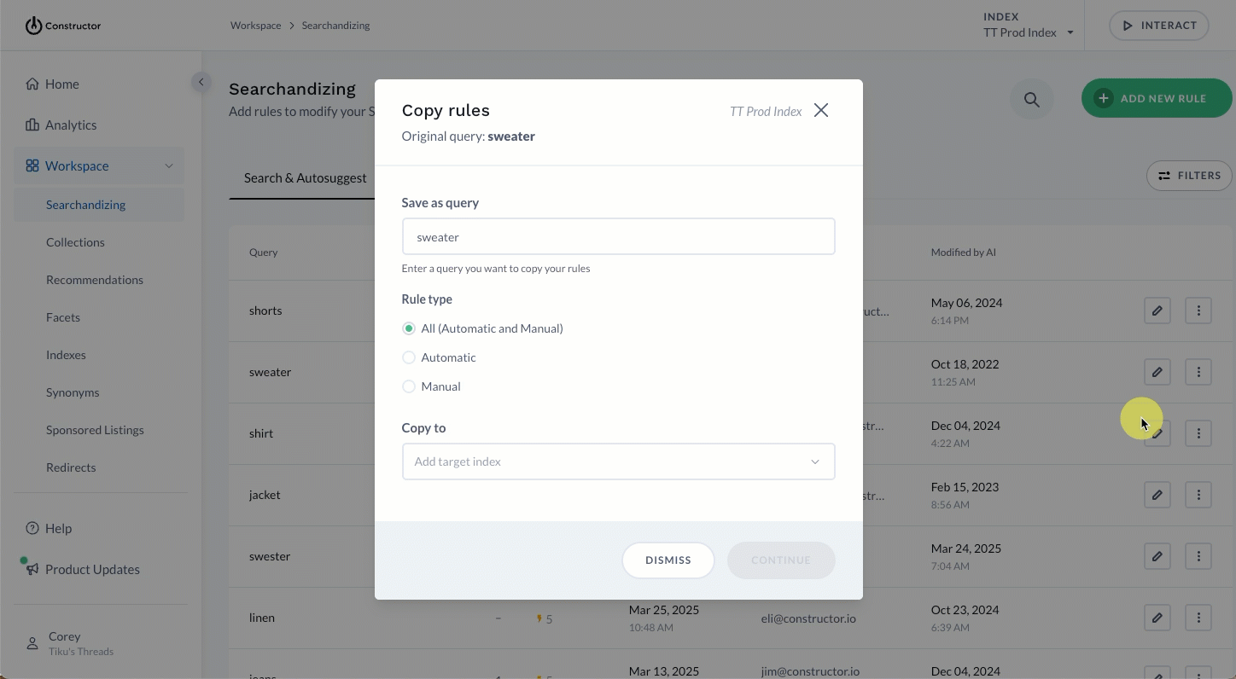Open more options for sweater row
Viewport: 1236px width, 679px height.
coord(1198,372)
